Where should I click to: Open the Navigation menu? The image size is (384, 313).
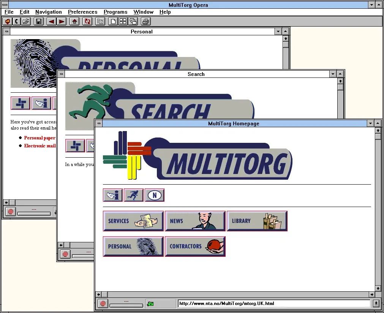pyautogui.click(x=48, y=12)
